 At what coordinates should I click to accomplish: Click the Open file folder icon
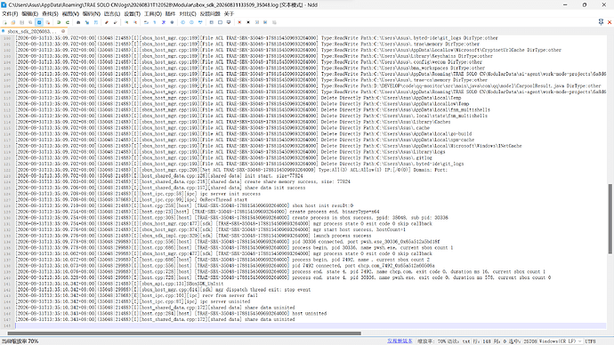[x=13, y=22]
